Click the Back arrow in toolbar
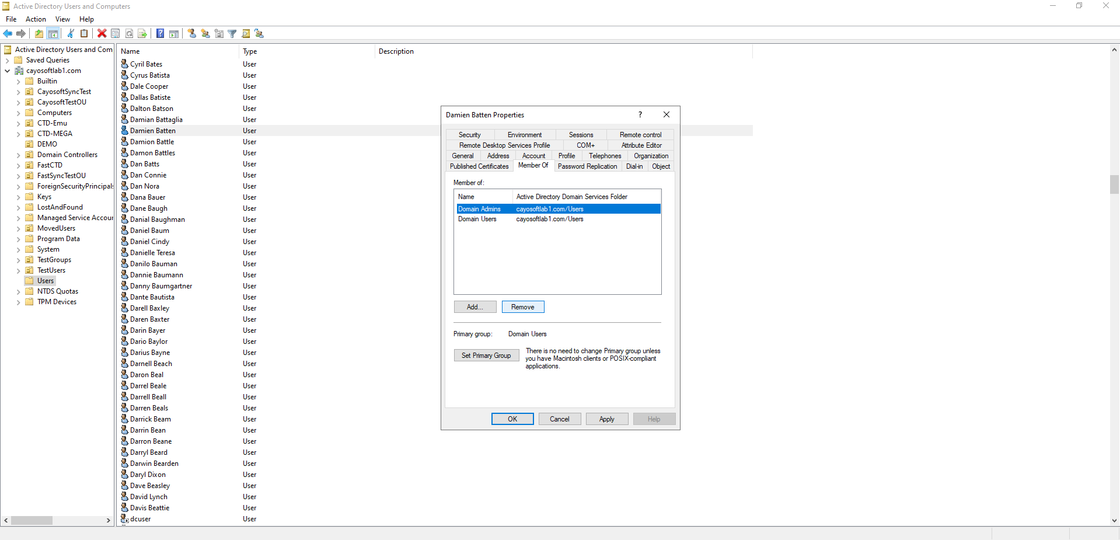Viewport: 1120px width, 540px height. [8, 34]
